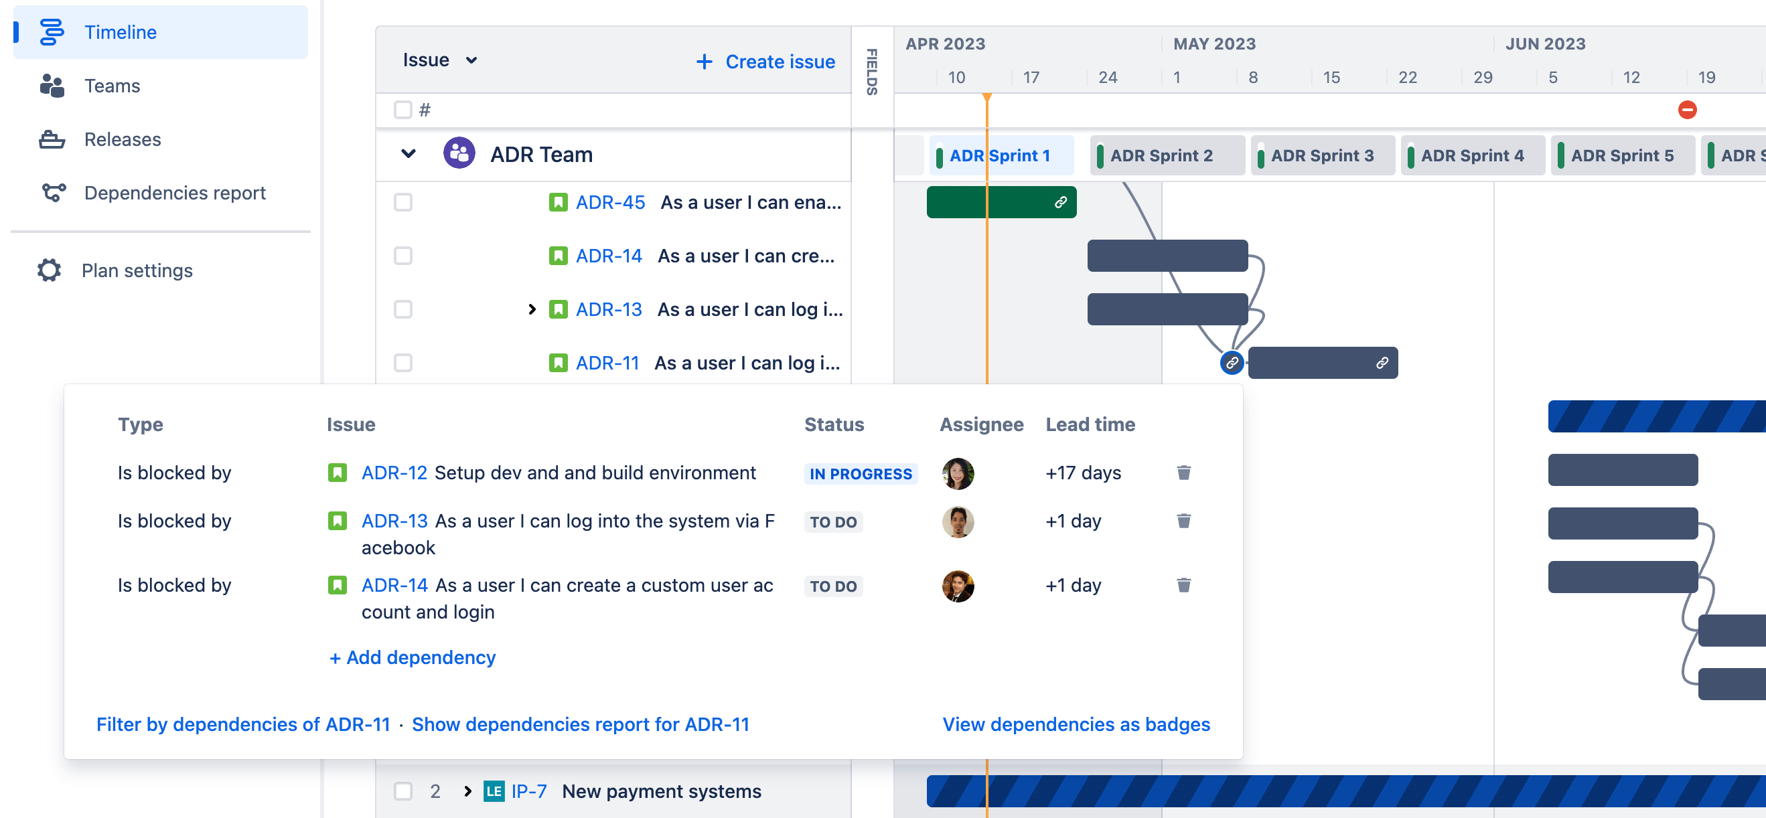Viewport: 1766px width, 818px height.
Task: Select the Releases icon in the sidebar
Action: click(52, 139)
